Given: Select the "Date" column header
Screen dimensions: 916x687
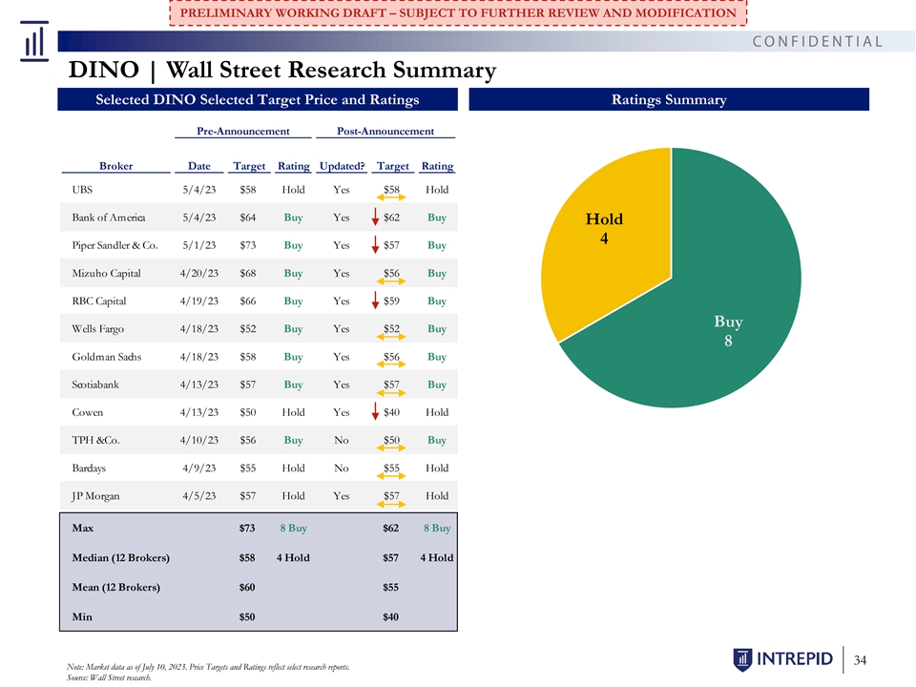Looking at the screenshot, I should (199, 166).
